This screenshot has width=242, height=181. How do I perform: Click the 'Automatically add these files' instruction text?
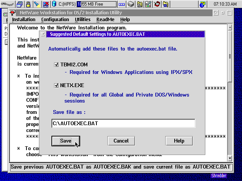[x=113, y=49]
